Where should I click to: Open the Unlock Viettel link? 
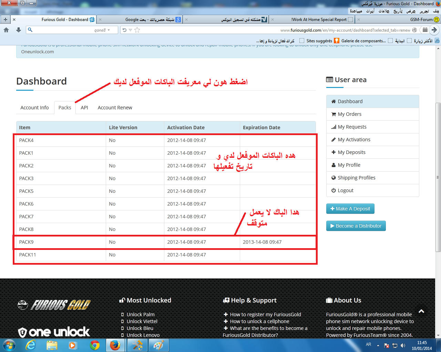(x=142, y=321)
